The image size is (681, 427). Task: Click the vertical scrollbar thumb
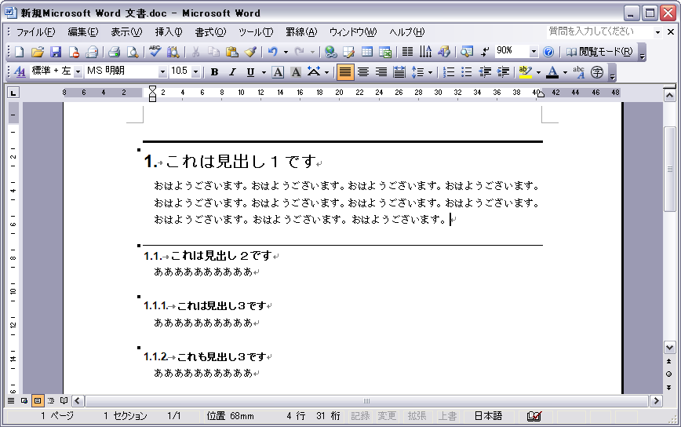click(x=670, y=169)
